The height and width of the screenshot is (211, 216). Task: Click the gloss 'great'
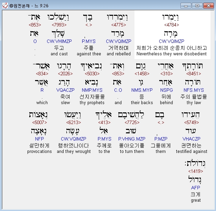196,200
